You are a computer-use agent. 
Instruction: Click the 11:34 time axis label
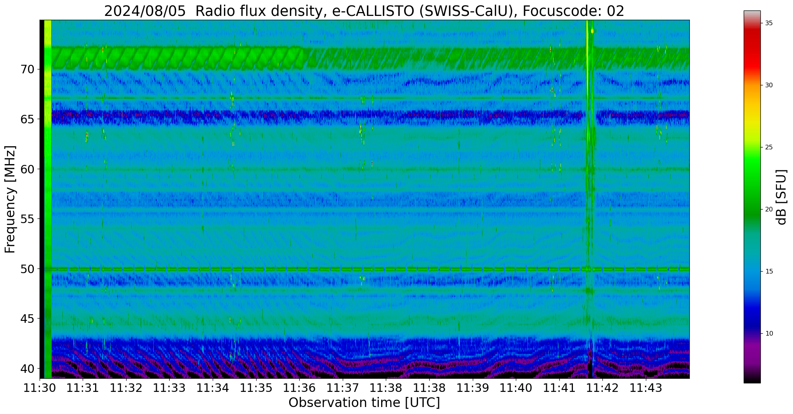(x=213, y=388)
